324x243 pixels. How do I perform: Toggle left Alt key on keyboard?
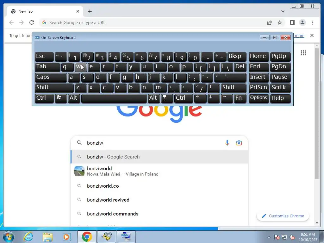point(74,98)
